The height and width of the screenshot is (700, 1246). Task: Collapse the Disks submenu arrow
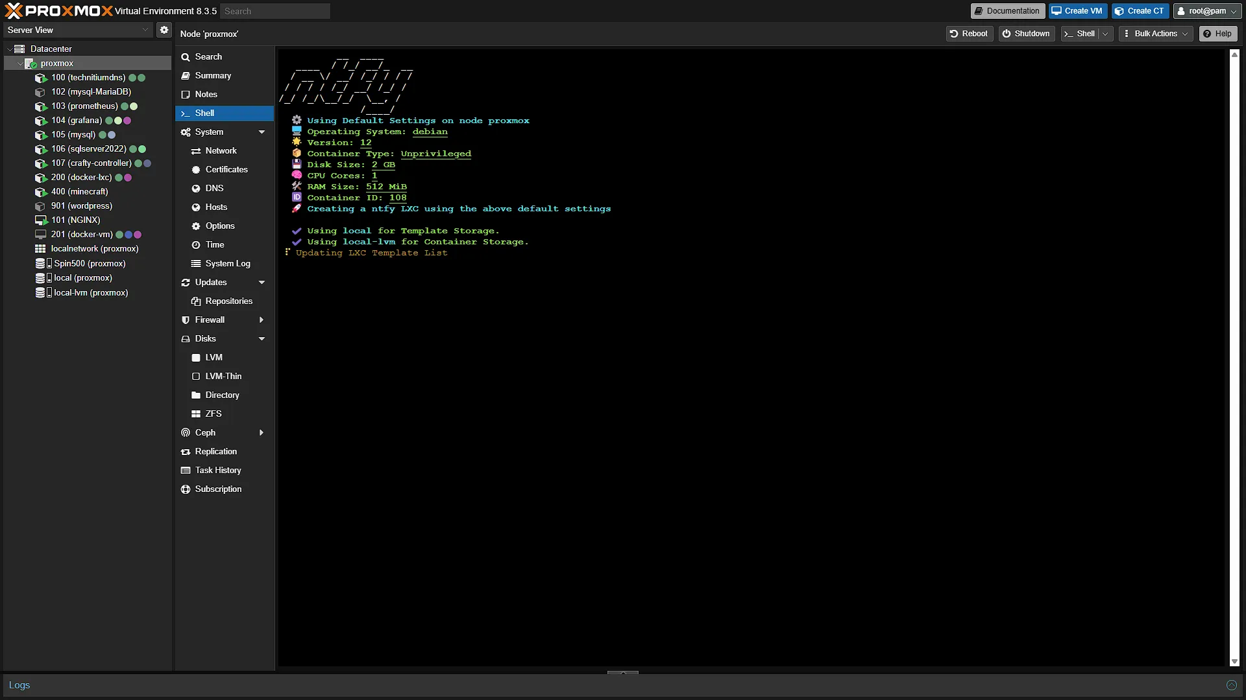coord(262,339)
